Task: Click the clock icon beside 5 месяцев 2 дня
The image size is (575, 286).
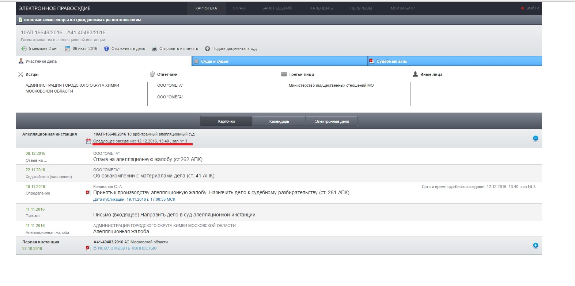Action: click(24, 49)
